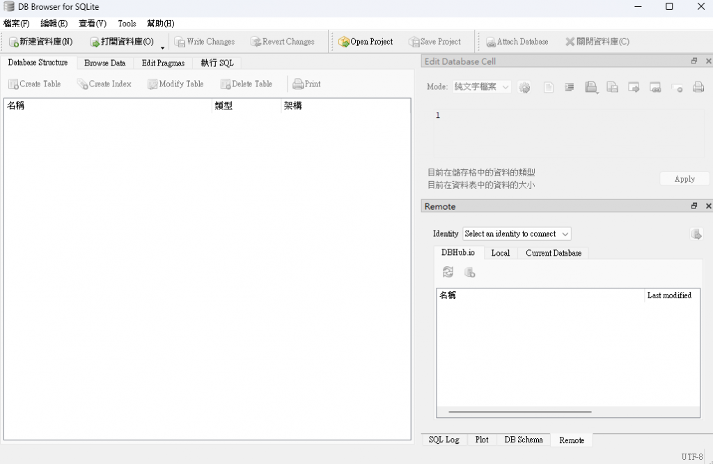Click the UTF-8 encoding status label
Image resolution: width=713 pixels, height=464 pixels.
691,457
